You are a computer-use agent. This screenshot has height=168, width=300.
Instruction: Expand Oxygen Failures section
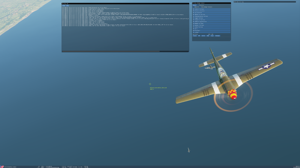211,18
